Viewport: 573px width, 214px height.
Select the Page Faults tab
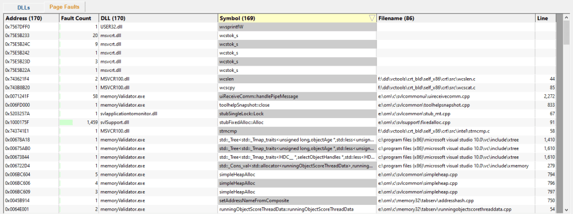65,6
